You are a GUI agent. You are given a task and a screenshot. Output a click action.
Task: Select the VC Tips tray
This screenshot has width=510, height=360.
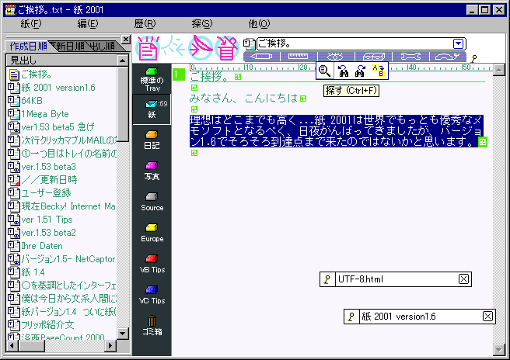pyautogui.click(x=152, y=296)
